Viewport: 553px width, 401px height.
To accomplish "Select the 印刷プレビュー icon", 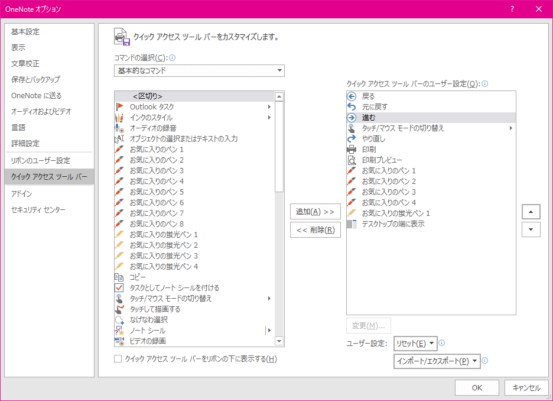I will coord(352,160).
